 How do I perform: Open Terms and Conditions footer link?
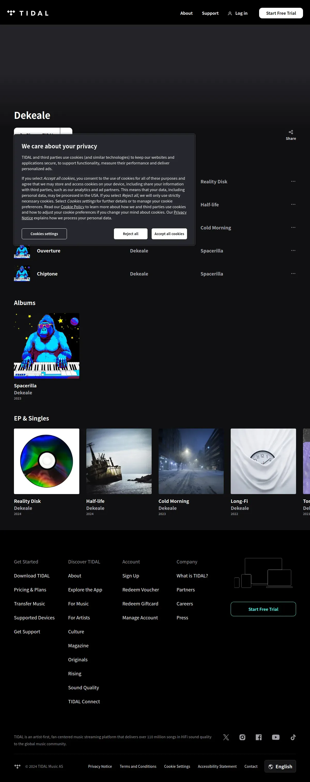(138, 766)
